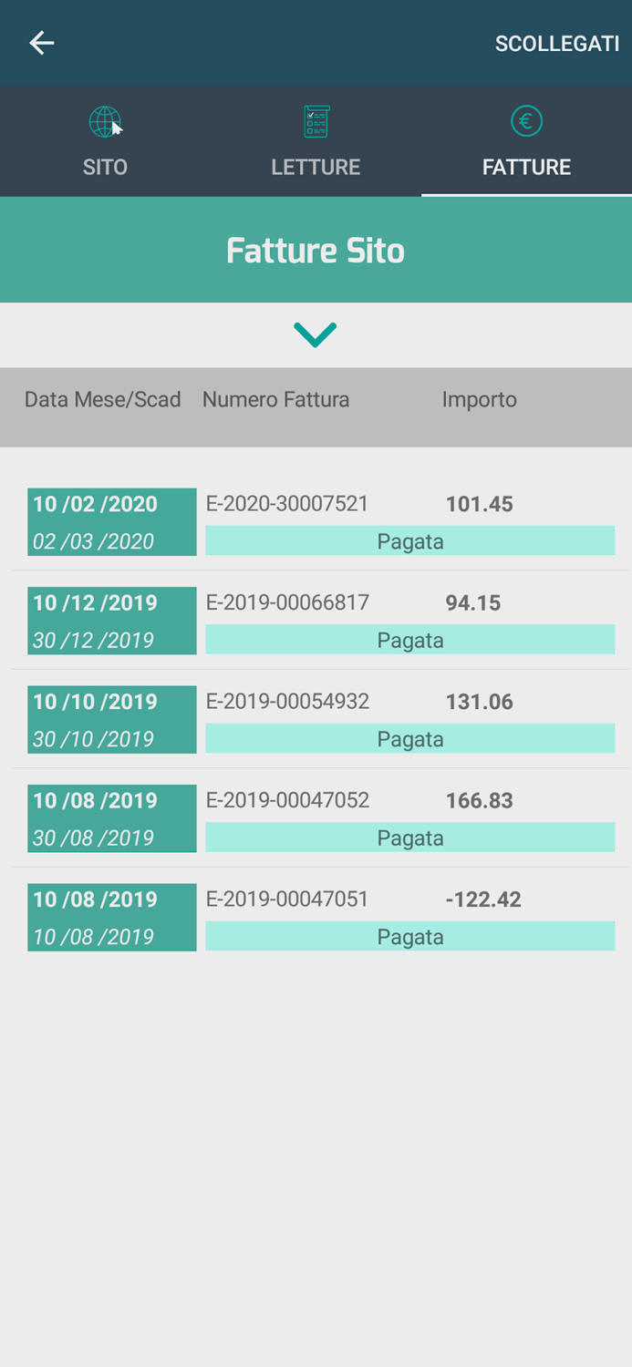This screenshot has width=632, height=1367.
Task: Tap the date badge showing 10/12/2019
Action: pyautogui.click(x=111, y=621)
